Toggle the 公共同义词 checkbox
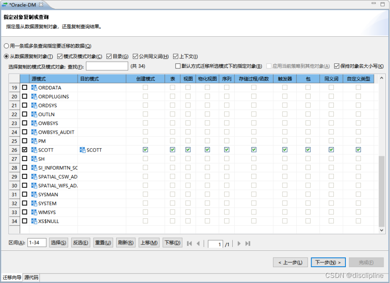 (x=135, y=57)
